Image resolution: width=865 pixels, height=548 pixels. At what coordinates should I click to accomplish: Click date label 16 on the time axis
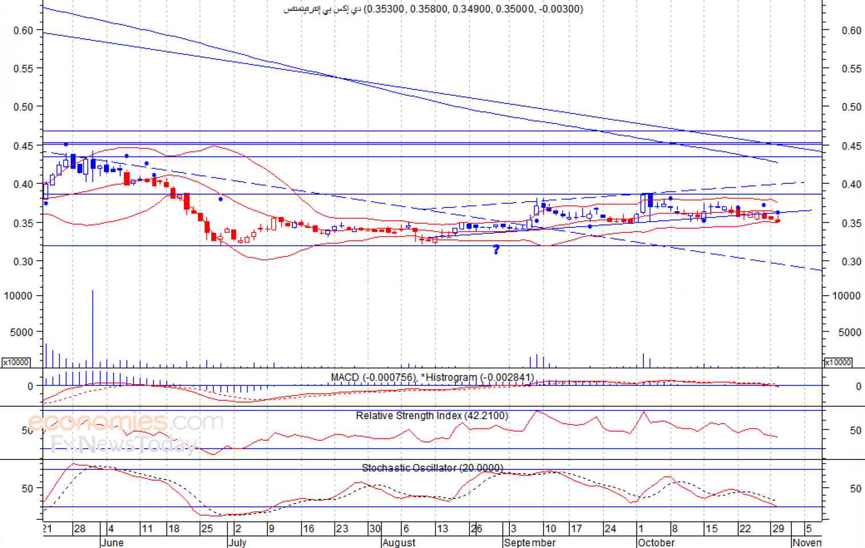(308, 529)
